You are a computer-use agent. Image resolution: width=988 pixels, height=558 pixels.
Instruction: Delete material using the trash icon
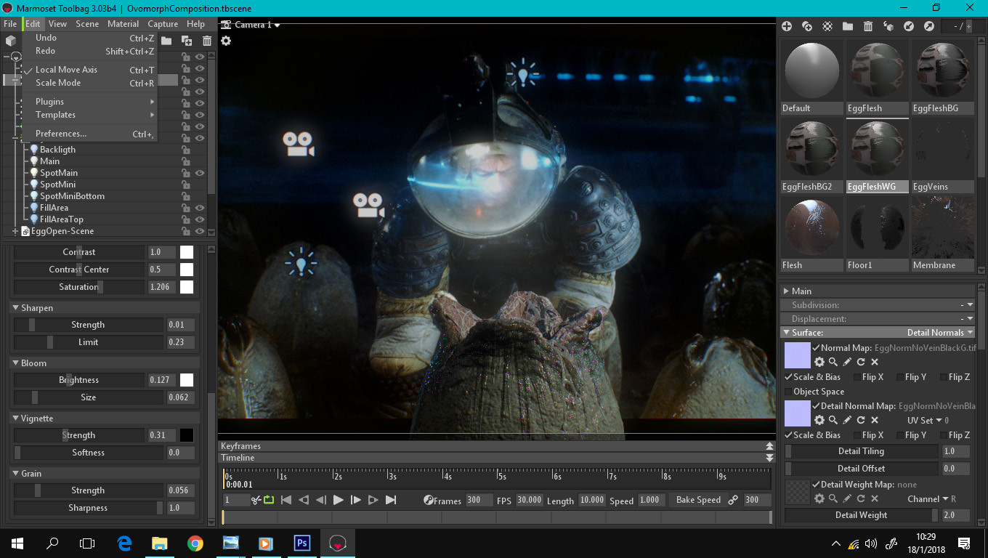(868, 26)
